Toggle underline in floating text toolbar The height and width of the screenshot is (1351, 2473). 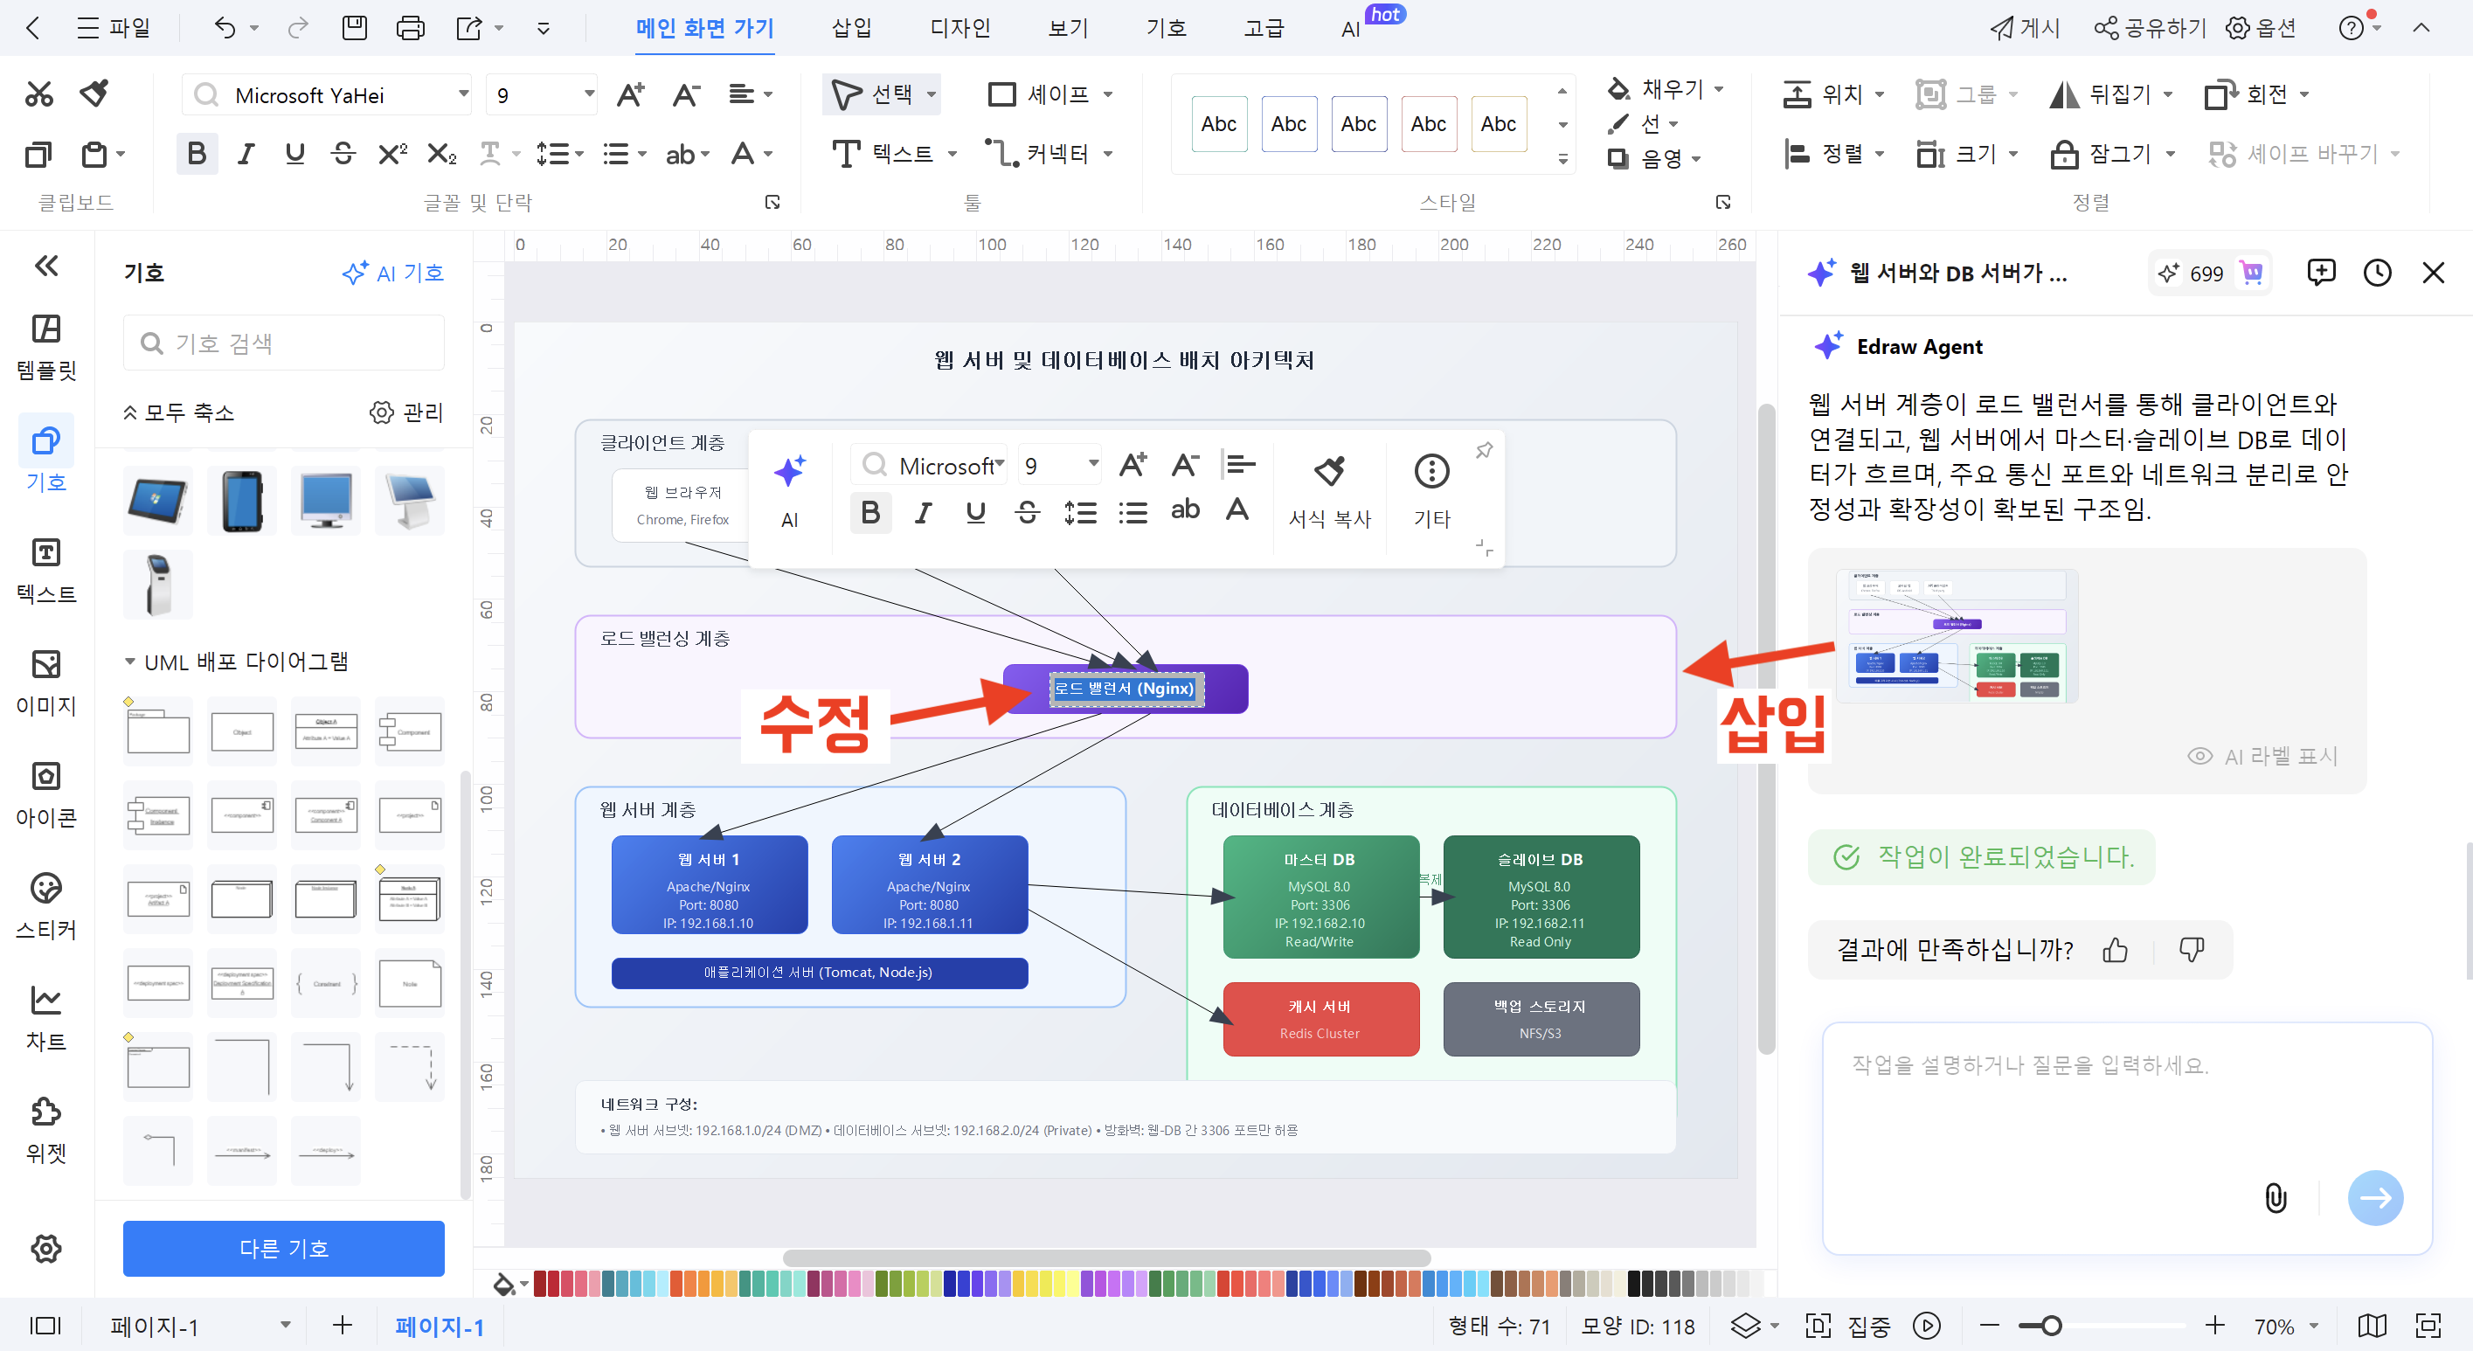(975, 513)
